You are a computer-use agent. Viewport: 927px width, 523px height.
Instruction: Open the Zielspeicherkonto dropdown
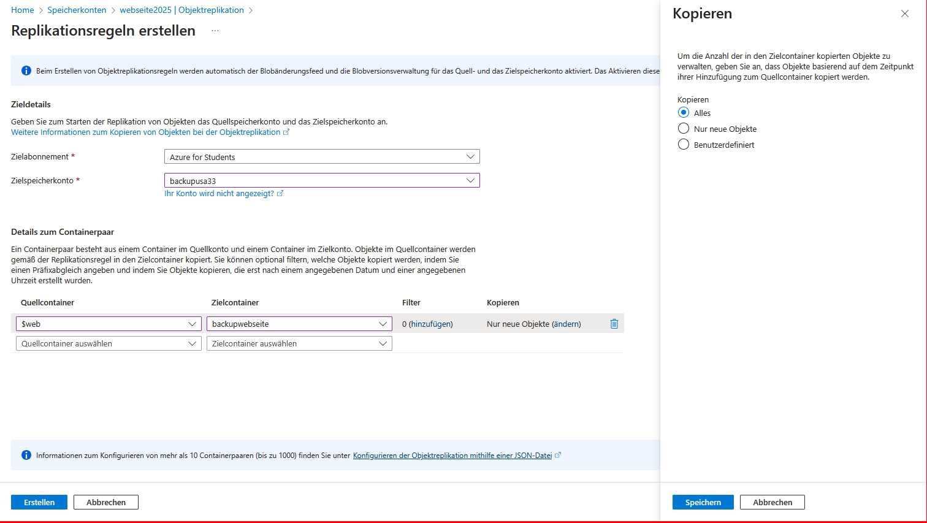pos(322,181)
